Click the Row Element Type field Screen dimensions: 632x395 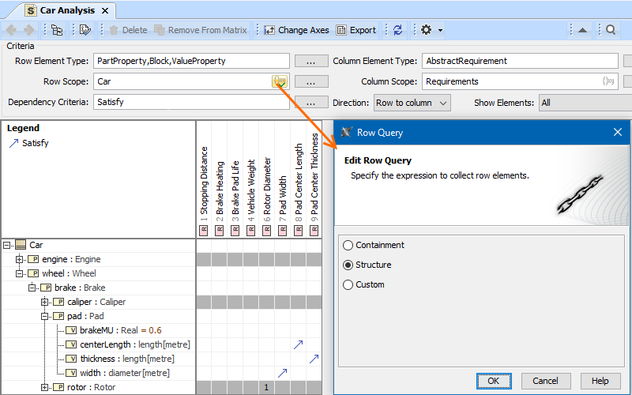(191, 61)
